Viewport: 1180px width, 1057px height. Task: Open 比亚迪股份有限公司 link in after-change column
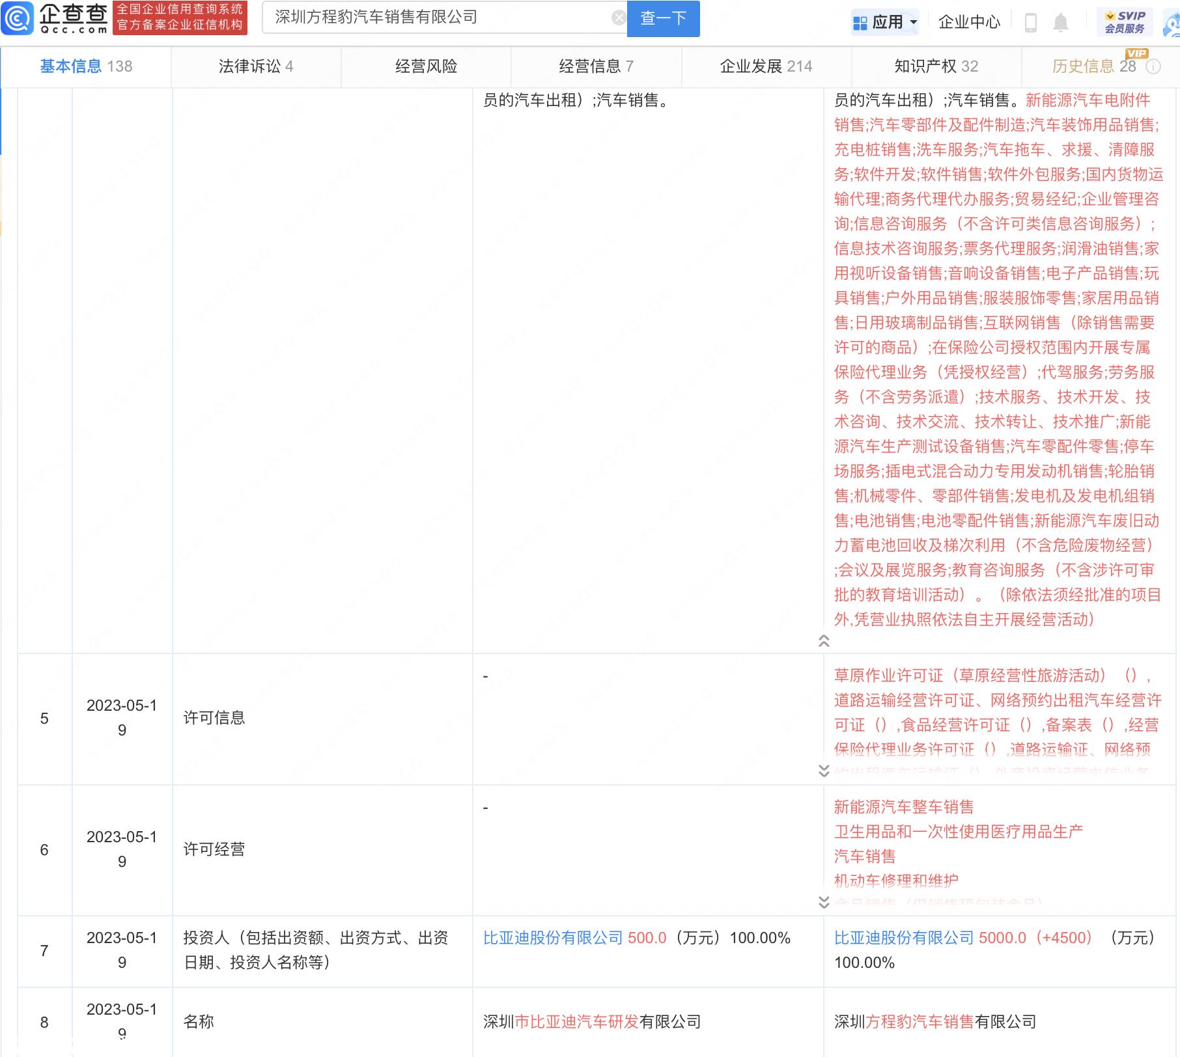(x=904, y=938)
